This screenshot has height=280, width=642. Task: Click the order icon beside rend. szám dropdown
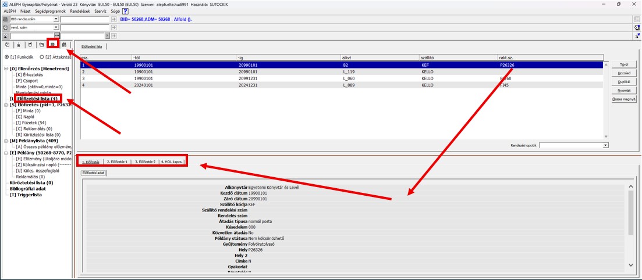[x=5, y=27]
